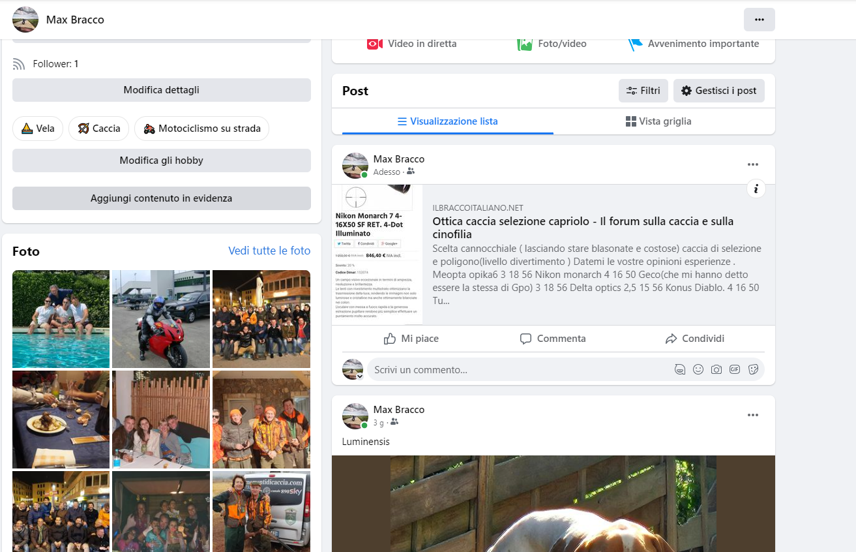Open emoji picker in comment box
This screenshot has width=856, height=552.
click(x=698, y=369)
